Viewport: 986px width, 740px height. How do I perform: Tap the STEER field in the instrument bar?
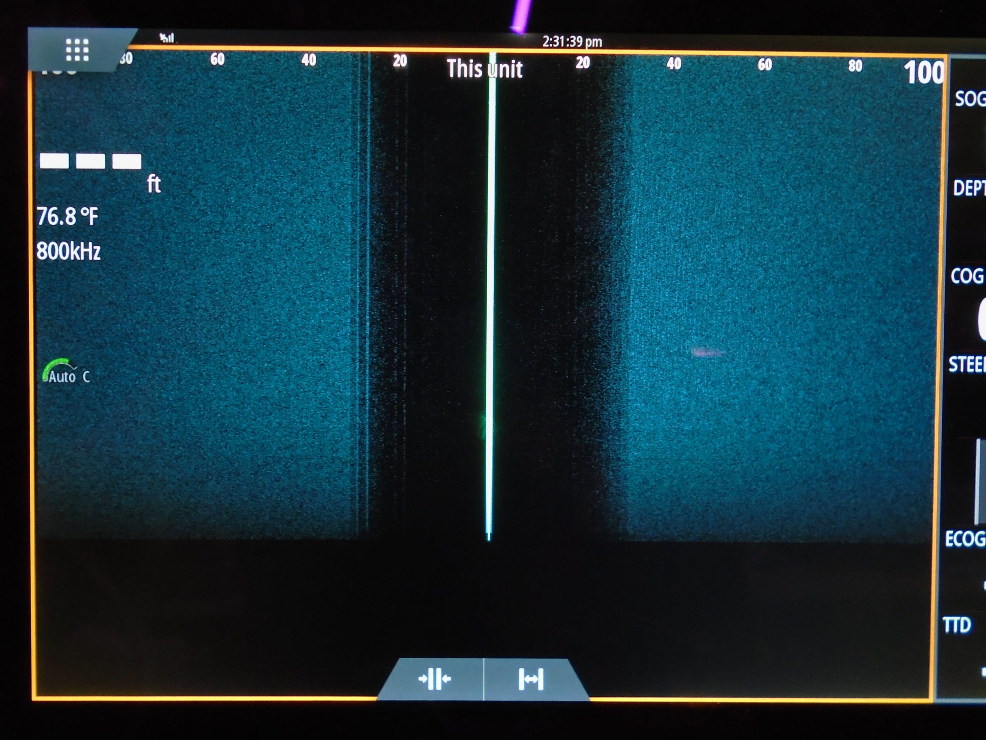pos(967,365)
